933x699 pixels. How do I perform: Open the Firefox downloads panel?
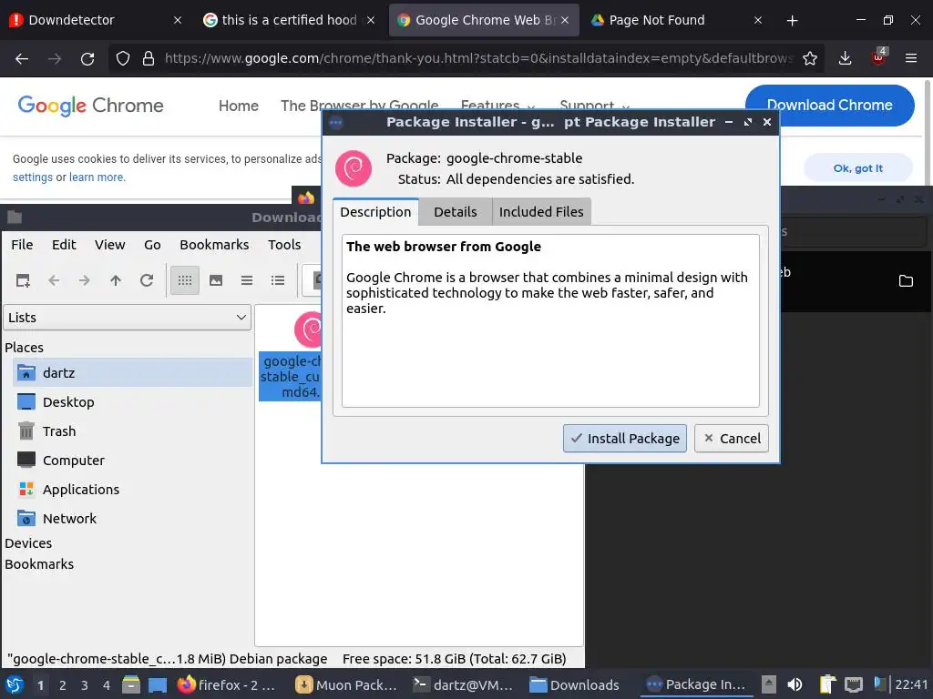pos(845,58)
